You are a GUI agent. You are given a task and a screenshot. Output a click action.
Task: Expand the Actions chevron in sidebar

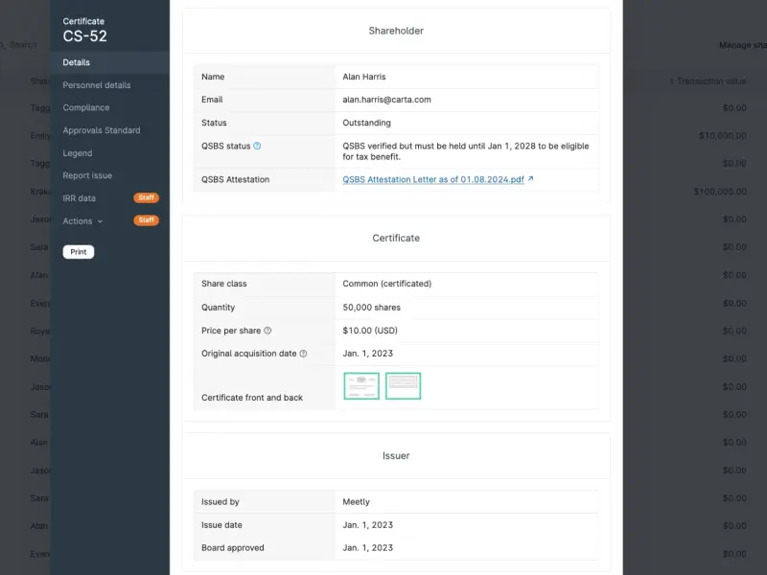coord(101,221)
